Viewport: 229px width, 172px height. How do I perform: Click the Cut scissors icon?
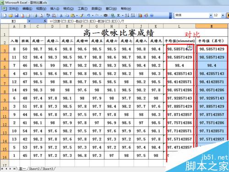click(61, 16)
